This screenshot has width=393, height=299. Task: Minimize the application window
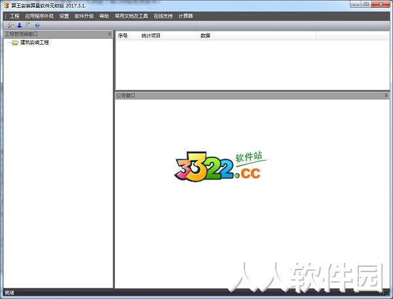click(356, 4)
